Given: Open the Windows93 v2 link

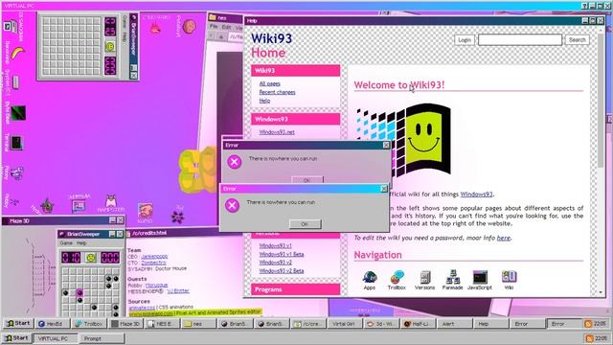Looking at the screenshot, I should click(x=275, y=263).
